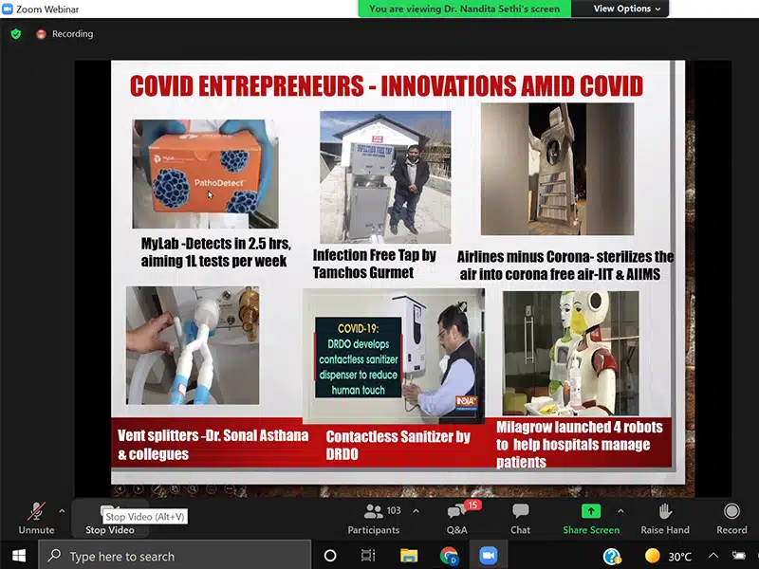Expand audio options arrow beside Unmute
Image resolution: width=759 pixels, height=569 pixels.
[62, 511]
